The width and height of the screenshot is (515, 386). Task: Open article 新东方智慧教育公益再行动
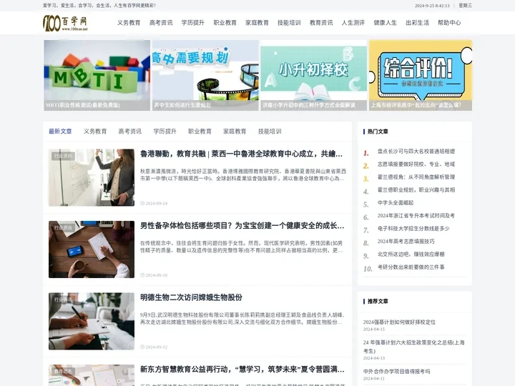[242, 370]
